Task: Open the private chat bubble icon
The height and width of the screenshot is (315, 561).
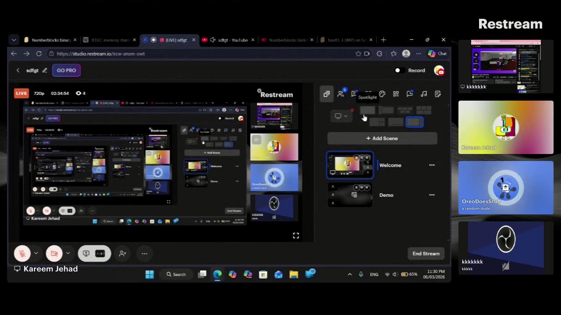Action: [410, 94]
